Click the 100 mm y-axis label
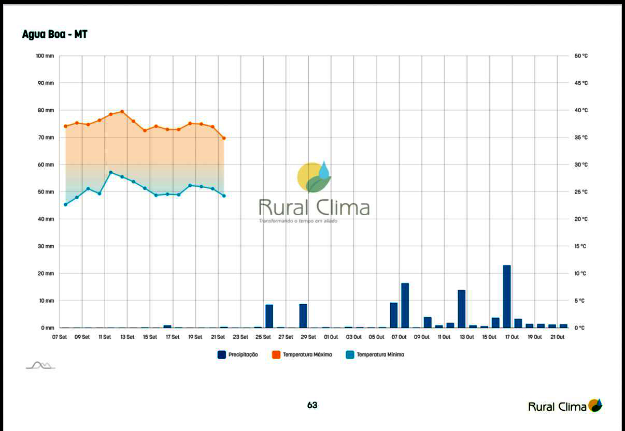The width and height of the screenshot is (625, 431). [x=45, y=55]
